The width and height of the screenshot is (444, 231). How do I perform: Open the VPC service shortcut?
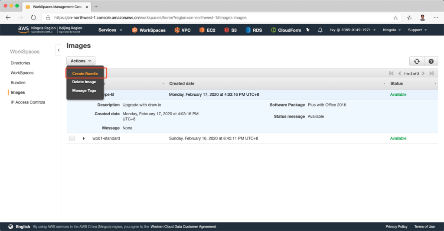183,30
